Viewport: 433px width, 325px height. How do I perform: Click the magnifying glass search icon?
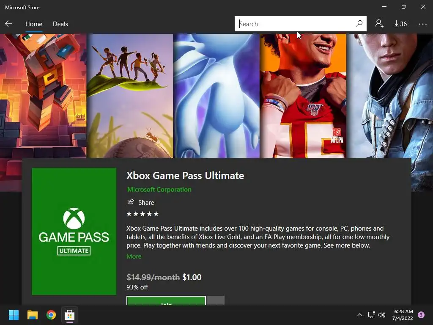pos(359,24)
